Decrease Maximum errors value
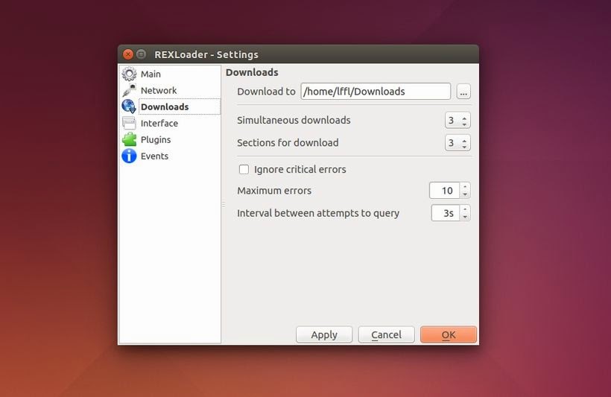Viewport: 611px width, 397px height. (465, 194)
